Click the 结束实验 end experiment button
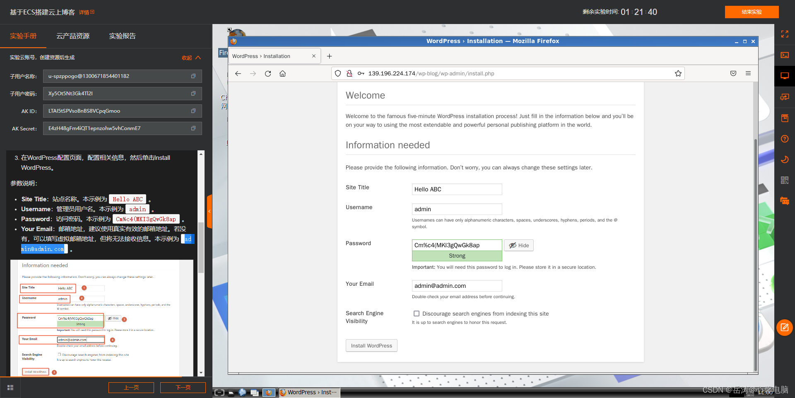 (752, 12)
